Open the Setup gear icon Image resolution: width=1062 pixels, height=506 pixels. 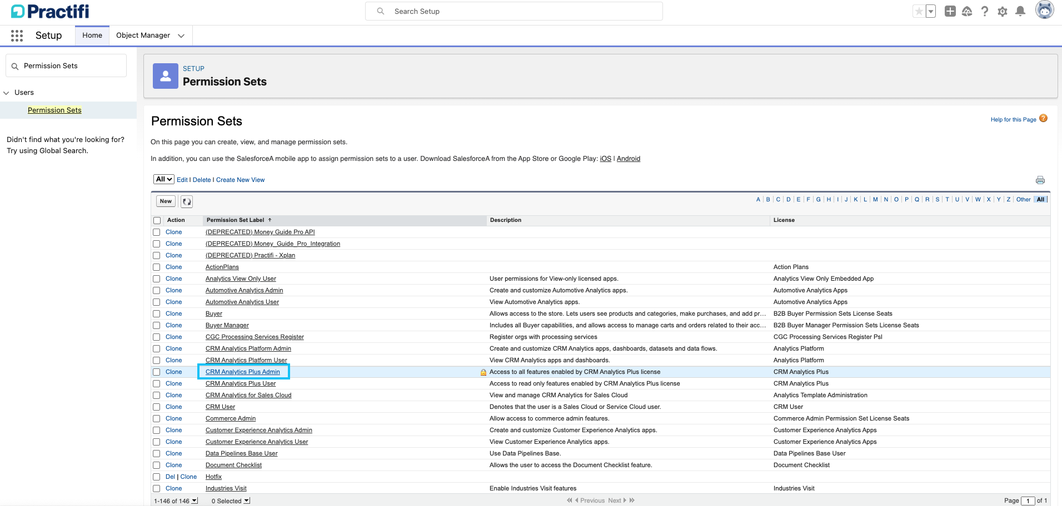coord(1003,12)
